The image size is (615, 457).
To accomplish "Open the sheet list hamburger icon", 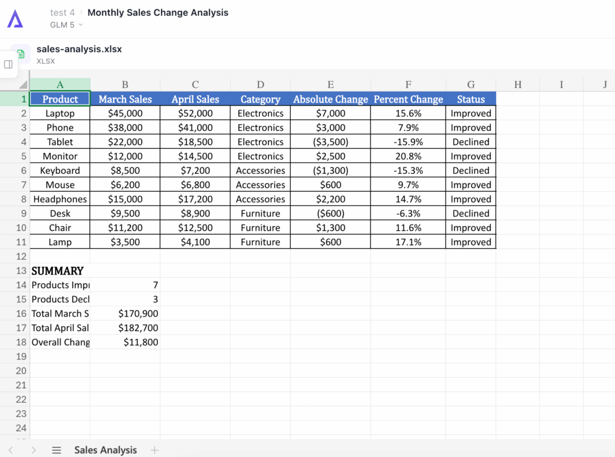I will (x=56, y=450).
